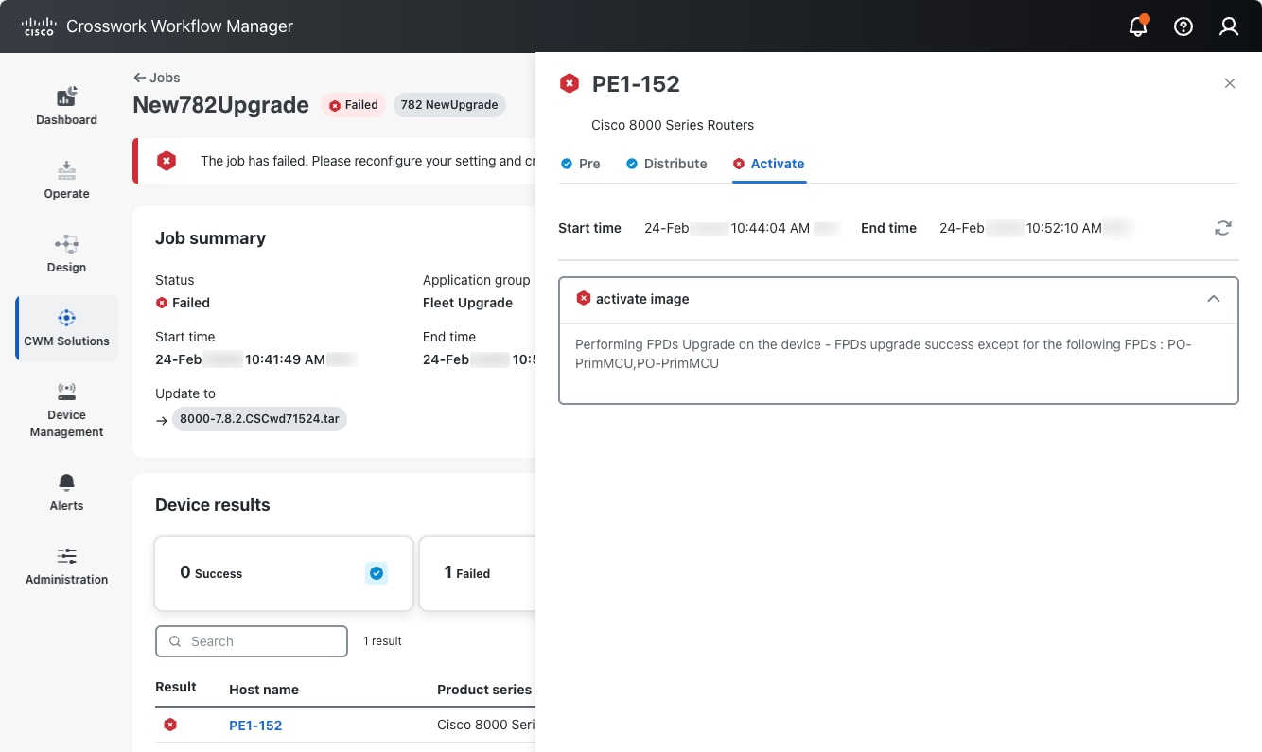Go to Dashboard in sidebar
Screen dimensions: 1262x752
pos(66,106)
